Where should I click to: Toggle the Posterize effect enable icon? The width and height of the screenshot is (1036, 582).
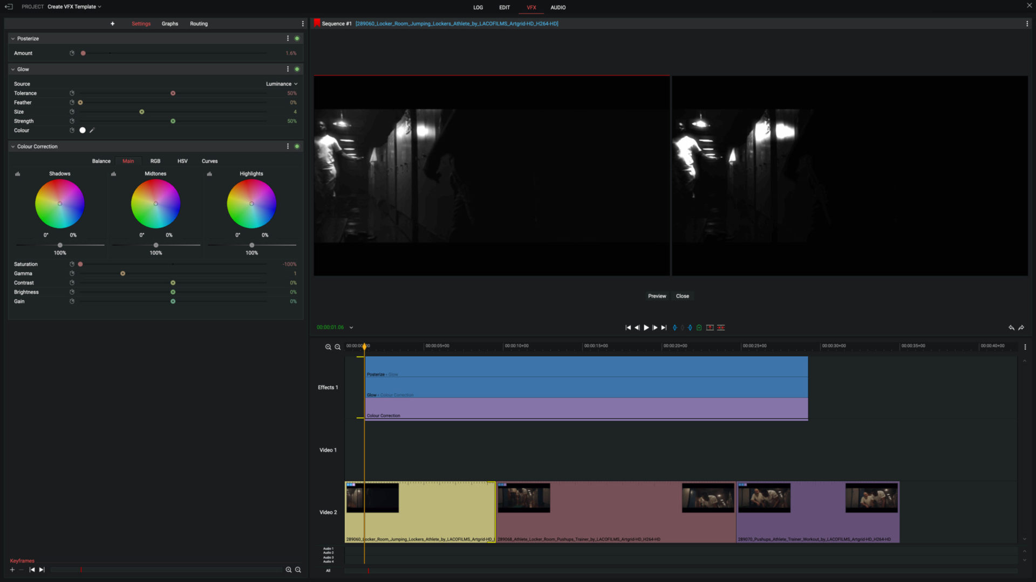pyautogui.click(x=297, y=38)
